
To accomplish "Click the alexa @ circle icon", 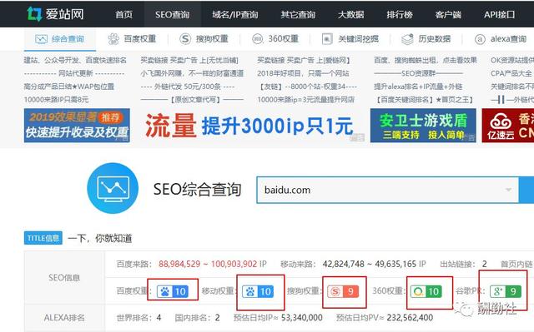I will [480, 39].
